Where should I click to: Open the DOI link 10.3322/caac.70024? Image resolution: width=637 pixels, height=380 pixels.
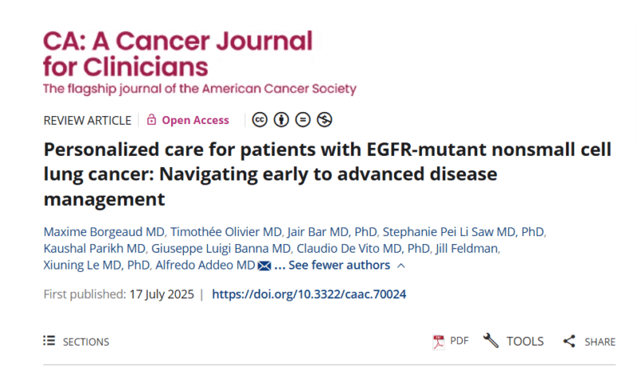tap(309, 294)
